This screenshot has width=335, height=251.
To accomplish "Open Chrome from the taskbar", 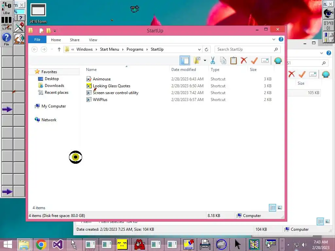I will pos(41,244).
